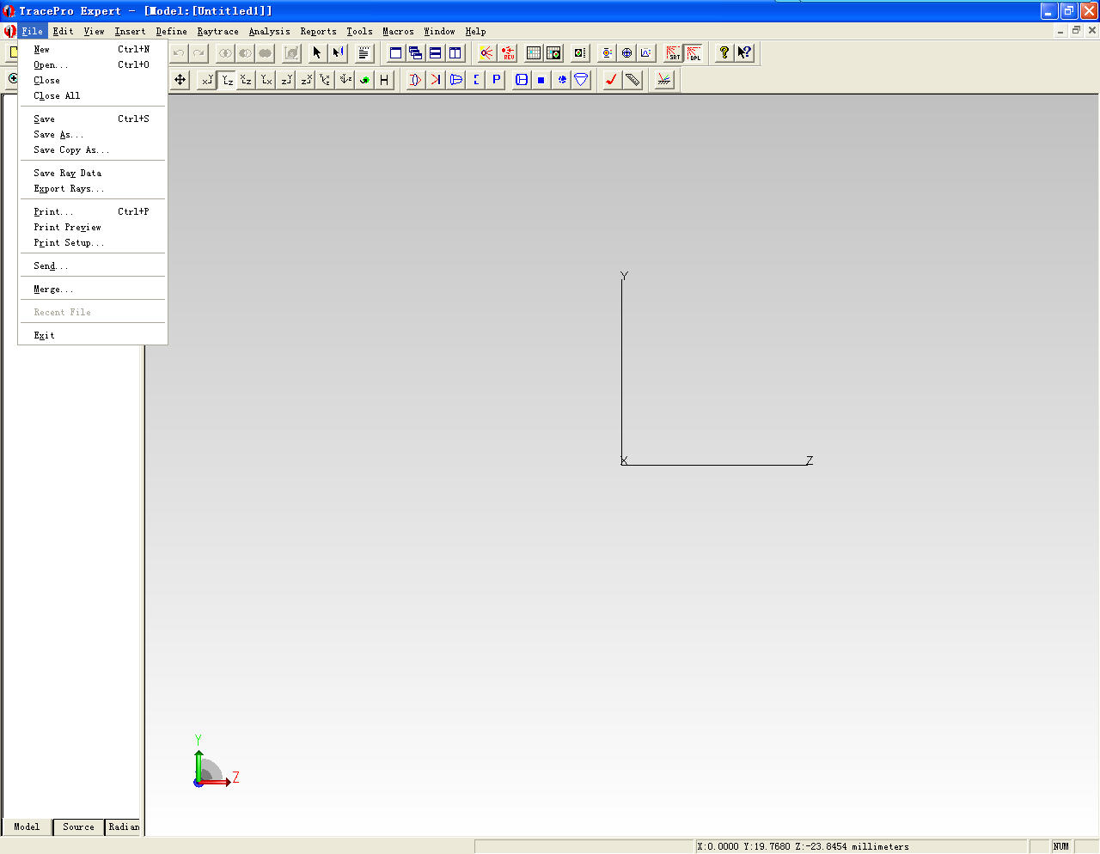Screen dimensions: 1100x854
Task: Click the NUM status bar indicator
Action: click(1061, 846)
